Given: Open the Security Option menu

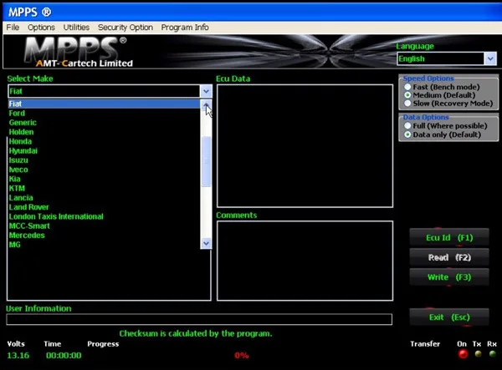Looking at the screenshot, I should [x=125, y=28].
